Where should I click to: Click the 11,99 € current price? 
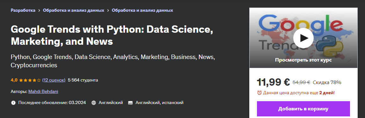(273, 82)
